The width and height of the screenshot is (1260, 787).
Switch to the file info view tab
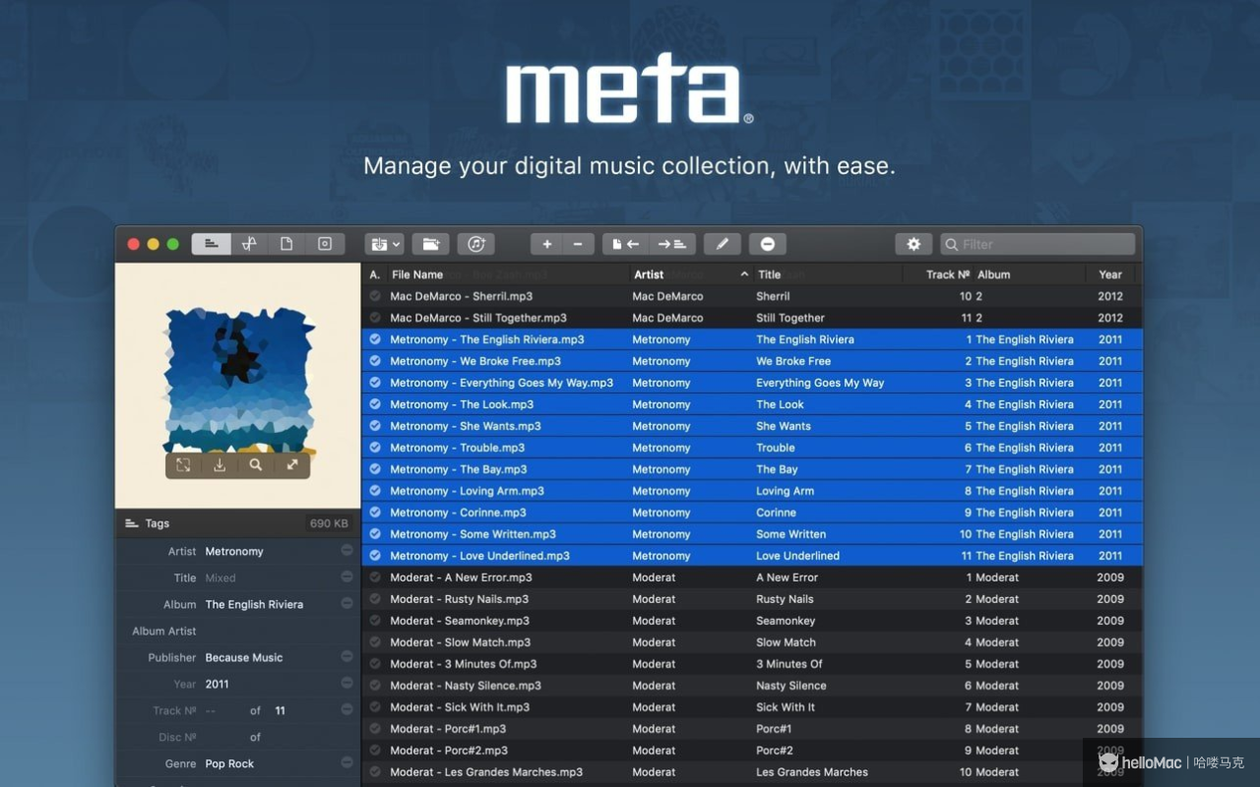pyautogui.click(x=286, y=244)
